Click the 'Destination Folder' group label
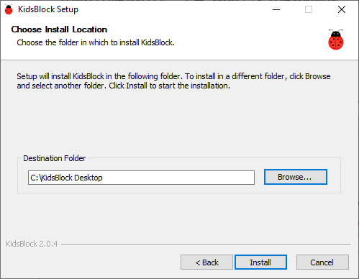This screenshot has width=359, height=279. click(55, 158)
